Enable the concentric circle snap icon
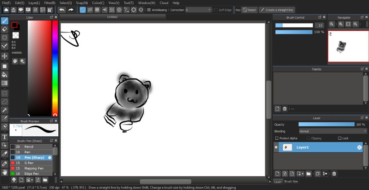The width and height of the screenshot is (369, 190). [x=119, y=10]
